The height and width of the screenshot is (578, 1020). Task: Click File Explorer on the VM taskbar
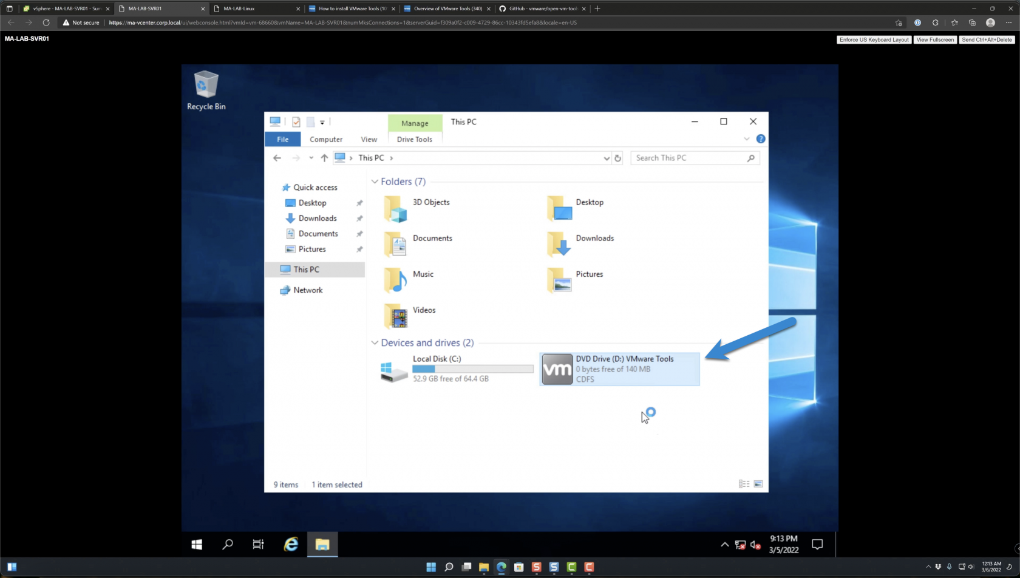(322, 545)
